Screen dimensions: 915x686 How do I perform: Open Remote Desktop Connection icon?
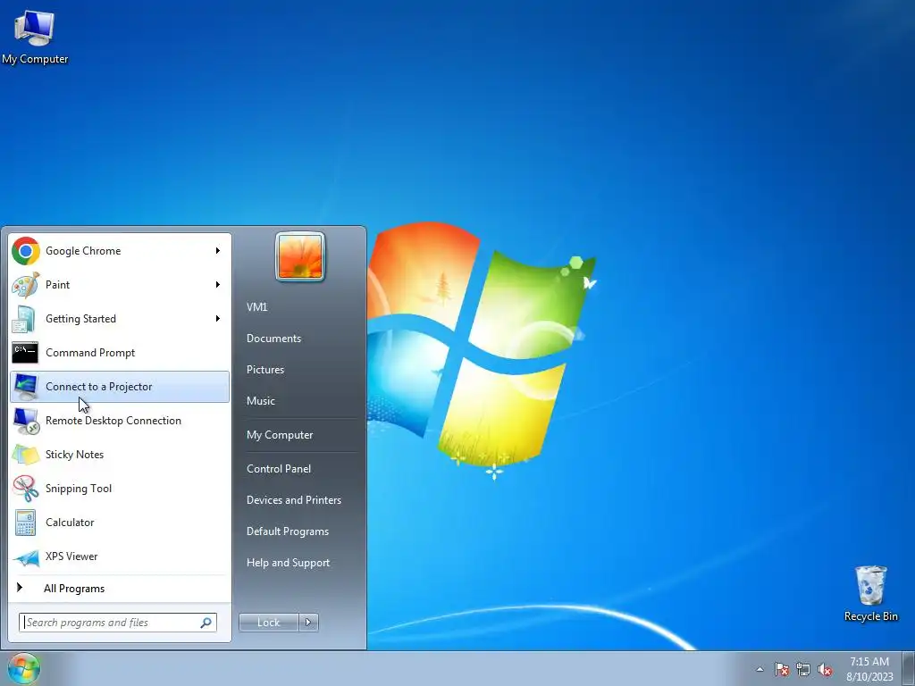point(26,421)
